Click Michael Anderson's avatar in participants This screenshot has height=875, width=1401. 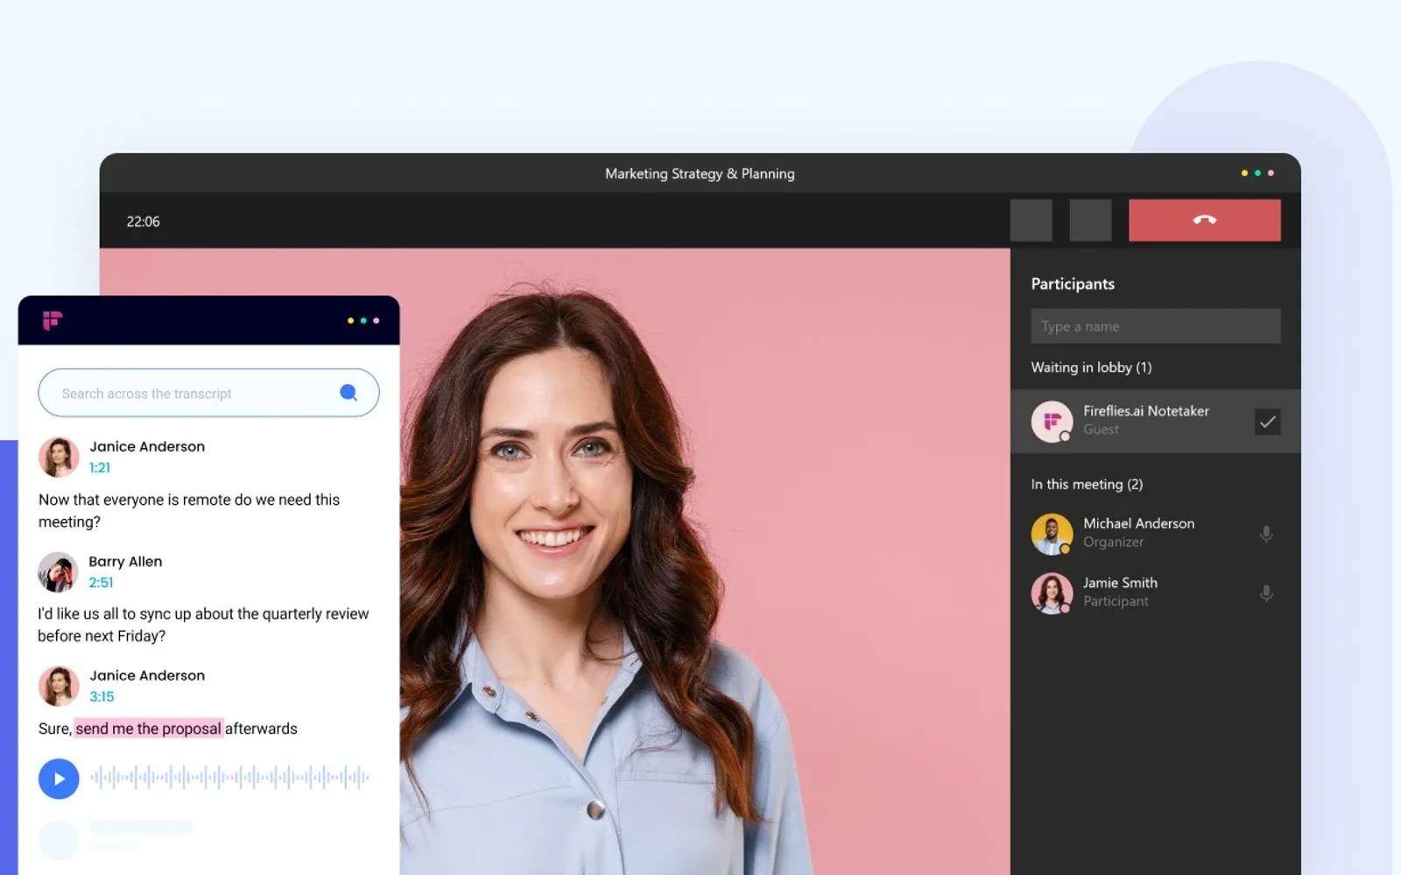[1052, 534]
